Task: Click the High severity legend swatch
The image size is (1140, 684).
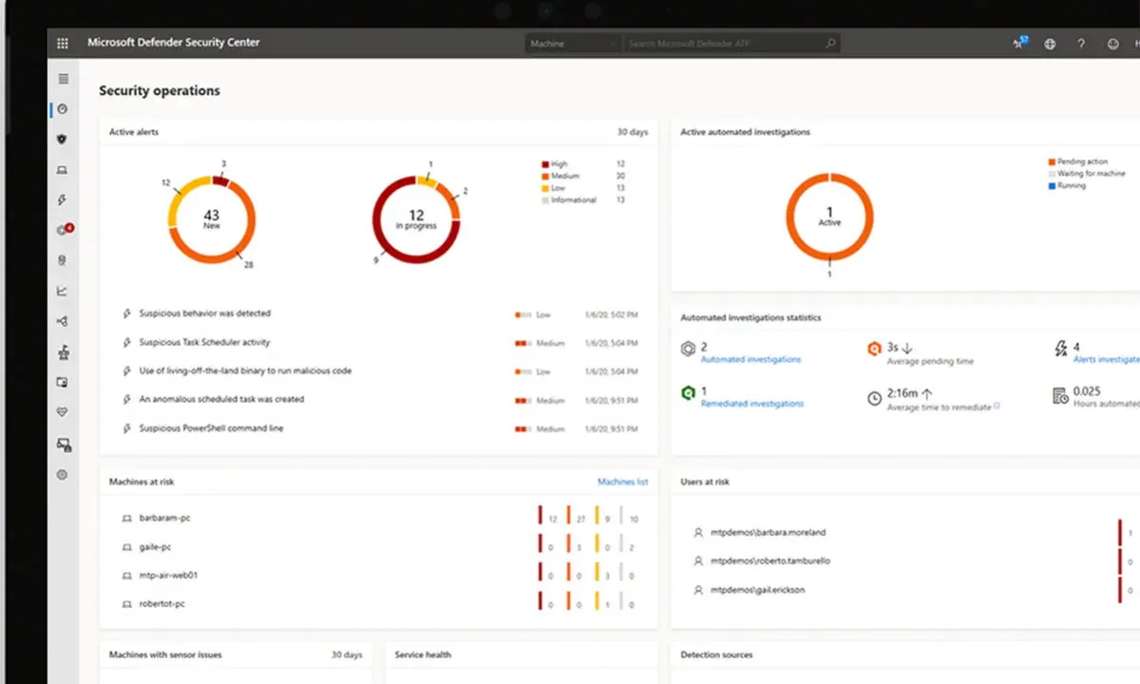Action: point(545,164)
